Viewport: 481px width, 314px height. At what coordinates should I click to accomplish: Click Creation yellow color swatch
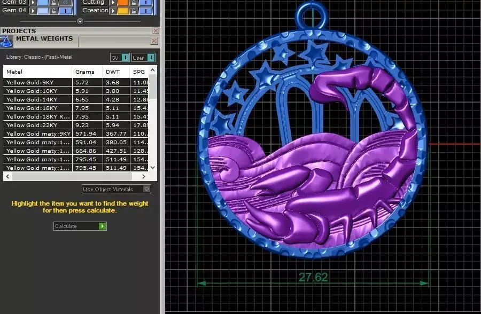(123, 11)
